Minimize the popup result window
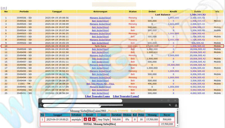Viewport: 225px width, 128px height. (x=162, y=100)
